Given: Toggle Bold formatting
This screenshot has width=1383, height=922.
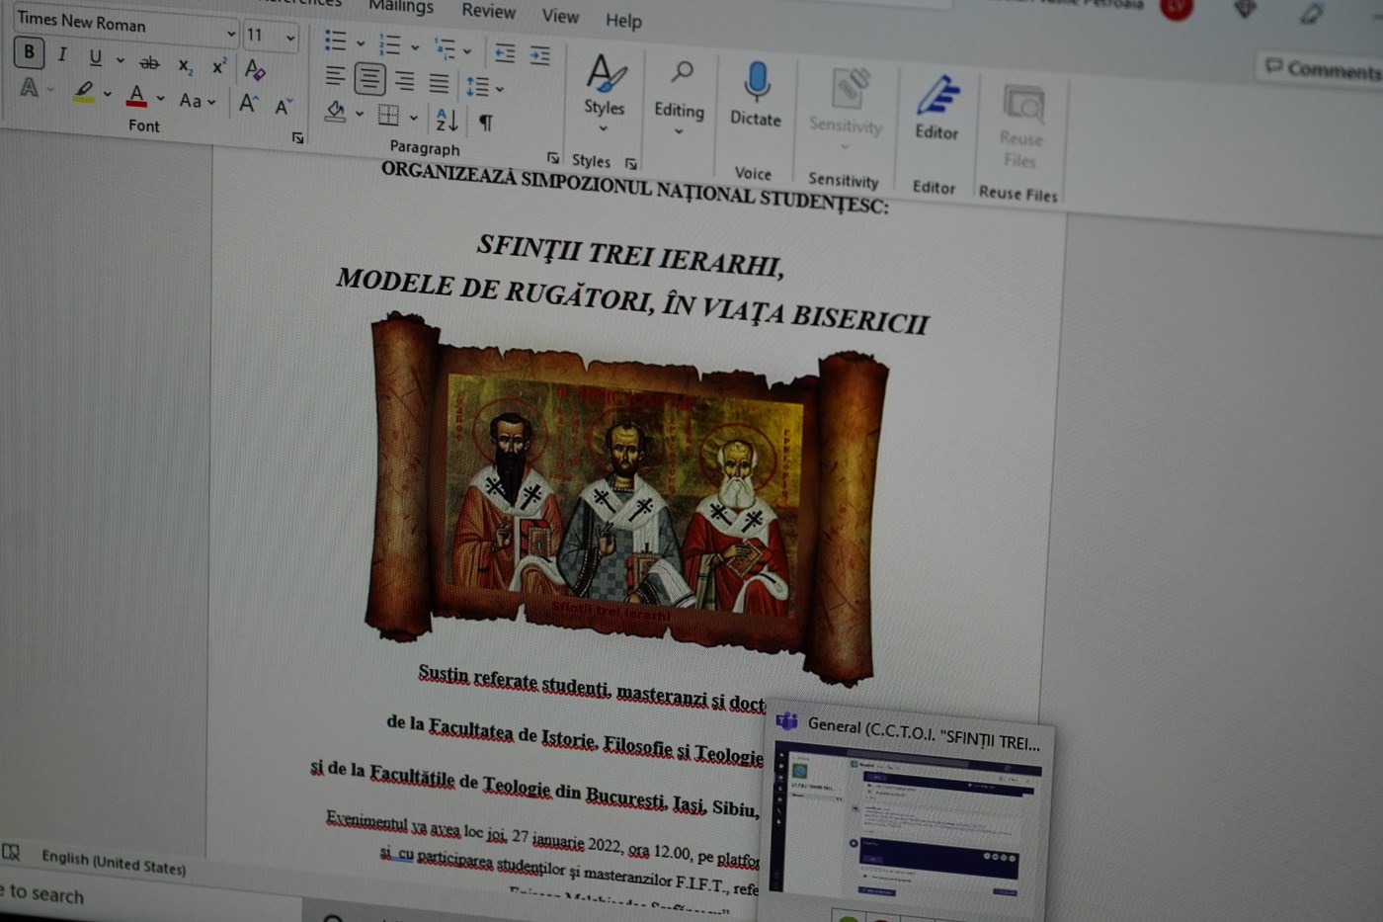Looking at the screenshot, I should [29, 52].
